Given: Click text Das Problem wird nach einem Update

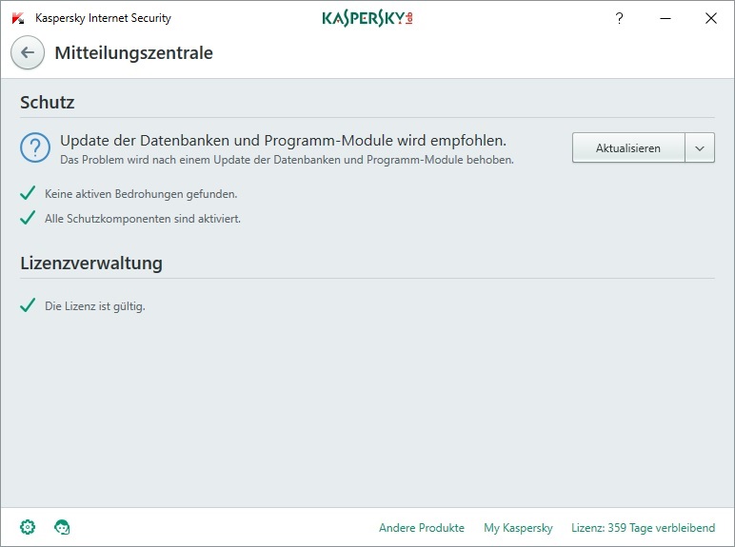Looking at the screenshot, I should pyautogui.click(x=287, y=160).
